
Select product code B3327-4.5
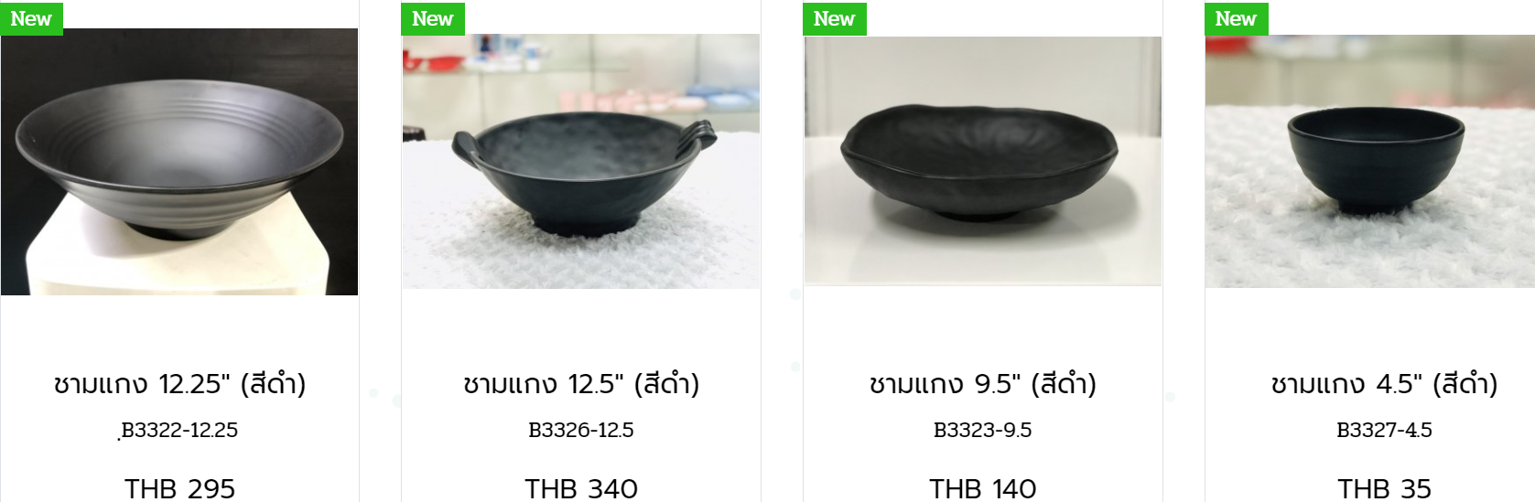(x=1384, y=430)
